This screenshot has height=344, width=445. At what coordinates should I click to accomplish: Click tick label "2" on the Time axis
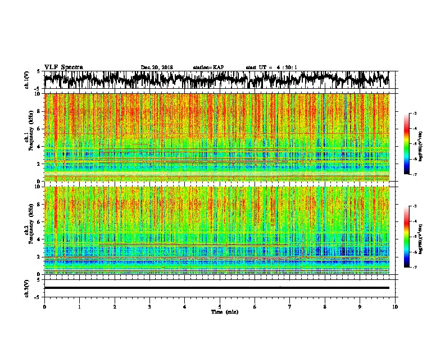click(x=115, y=306)
